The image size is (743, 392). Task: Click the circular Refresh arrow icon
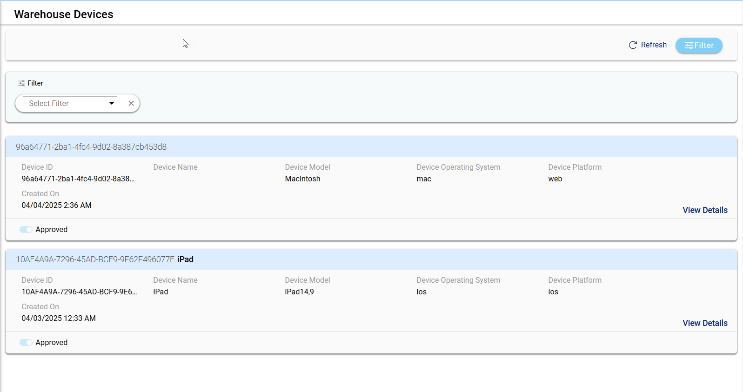tap(633, 45)
